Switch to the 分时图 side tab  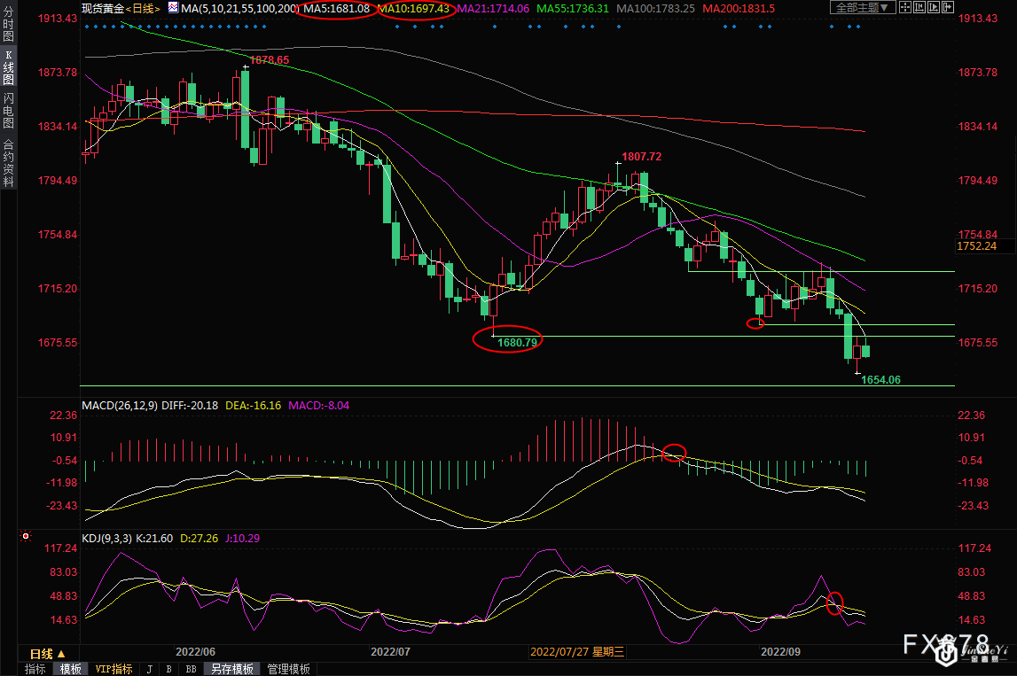(8, 25)
